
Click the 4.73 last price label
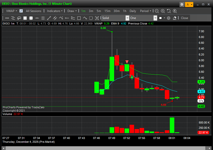click(201, 97)
